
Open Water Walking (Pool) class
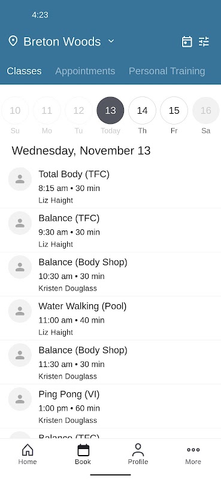[110, 319]
